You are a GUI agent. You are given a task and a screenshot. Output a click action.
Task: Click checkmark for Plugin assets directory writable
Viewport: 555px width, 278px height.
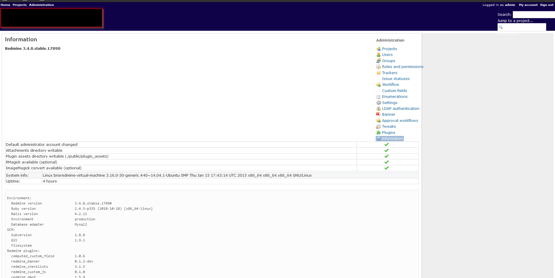387,156
